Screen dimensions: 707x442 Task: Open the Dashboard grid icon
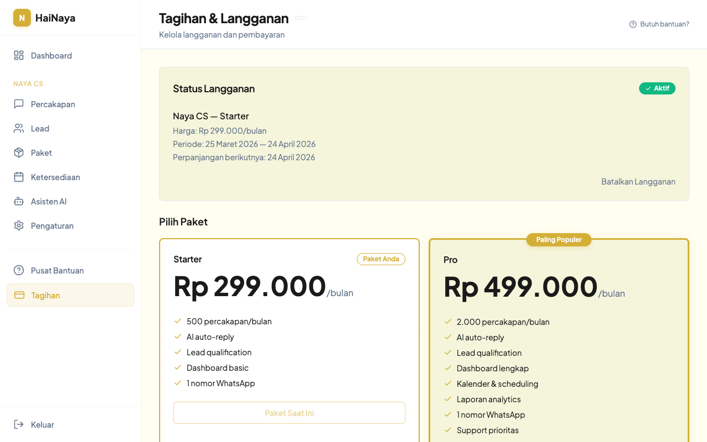[x=19, y=55]
